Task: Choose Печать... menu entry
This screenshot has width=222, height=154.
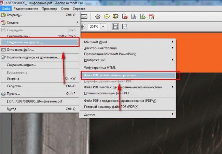Action: [40, 94]
